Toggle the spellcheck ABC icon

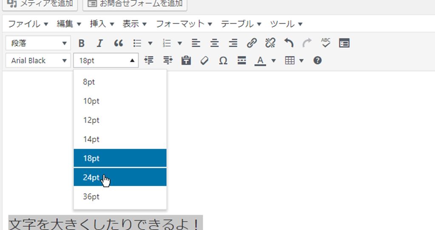(325, 43)
